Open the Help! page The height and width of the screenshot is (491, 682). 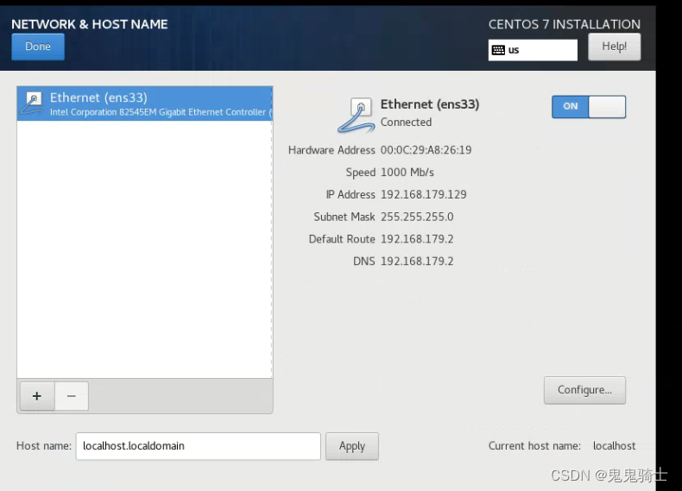[x=614, y=47]
